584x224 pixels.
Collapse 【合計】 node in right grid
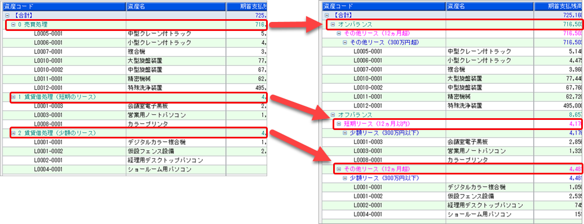point(327,15)
